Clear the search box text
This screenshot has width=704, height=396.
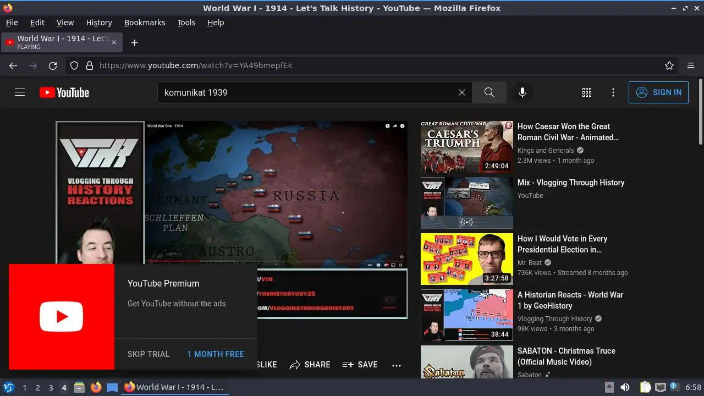click(462, 92)
